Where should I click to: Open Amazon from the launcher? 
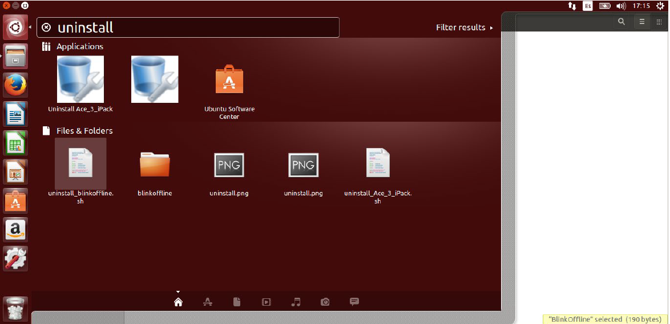[15, 229]
